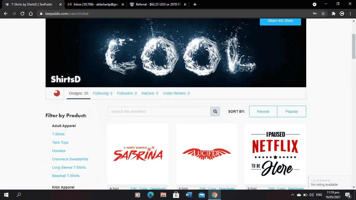The width and height of the screenshot is (356, 200).
Task: Filter by Crewneck Sweatshirts
Action: coord(70,159)
